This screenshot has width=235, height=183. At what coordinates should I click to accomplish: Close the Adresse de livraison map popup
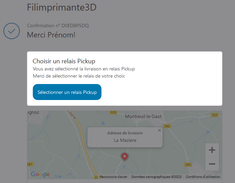pyautogui.click(x=160, y=130)
